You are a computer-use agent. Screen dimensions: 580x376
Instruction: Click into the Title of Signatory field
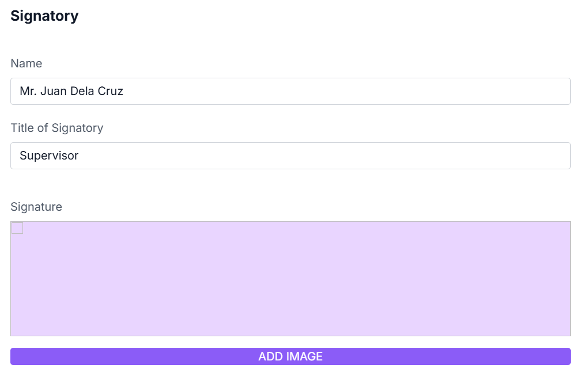(290, 155)
